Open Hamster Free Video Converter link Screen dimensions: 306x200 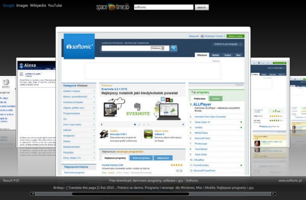(x=210, y=117)
